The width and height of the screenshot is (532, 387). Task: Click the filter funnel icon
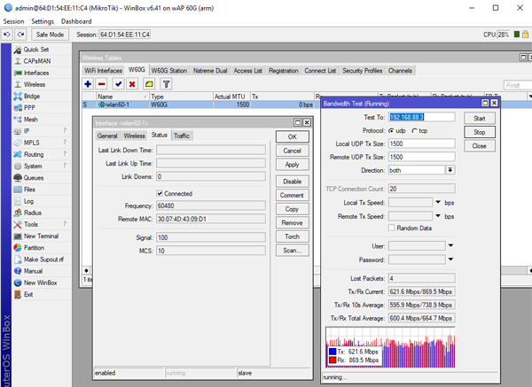coord(167,84)
